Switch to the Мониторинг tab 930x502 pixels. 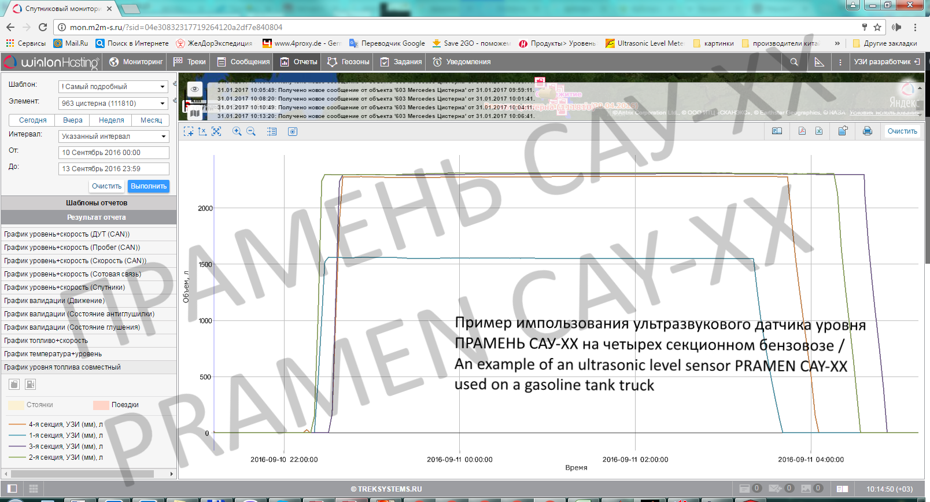point(136,62)
